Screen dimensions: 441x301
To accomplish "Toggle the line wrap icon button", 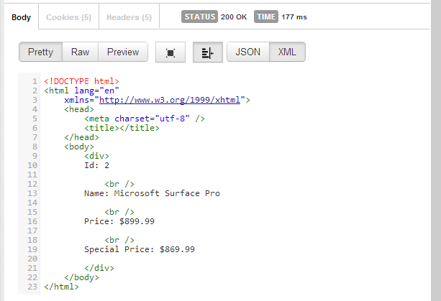I will pos(208,52).
